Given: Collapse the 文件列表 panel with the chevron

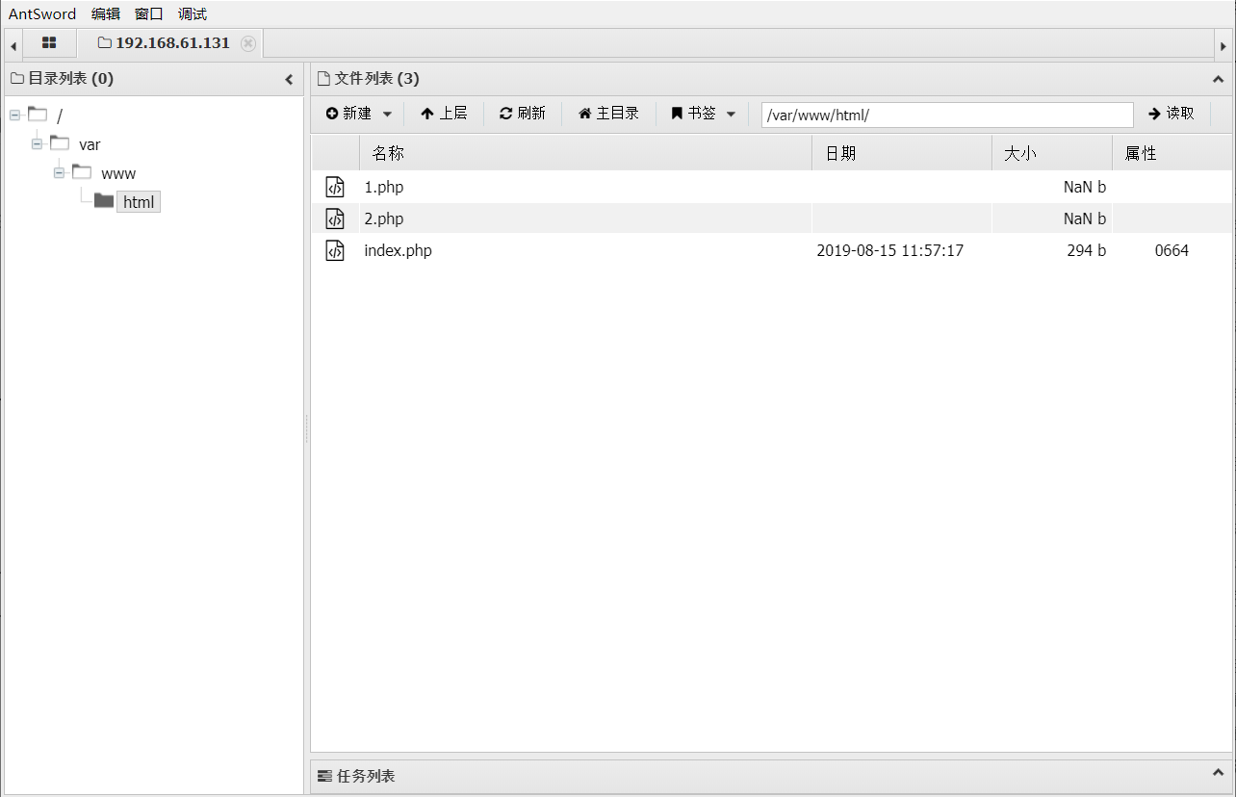Looking at the screenshot, I should click(1218, 79).
